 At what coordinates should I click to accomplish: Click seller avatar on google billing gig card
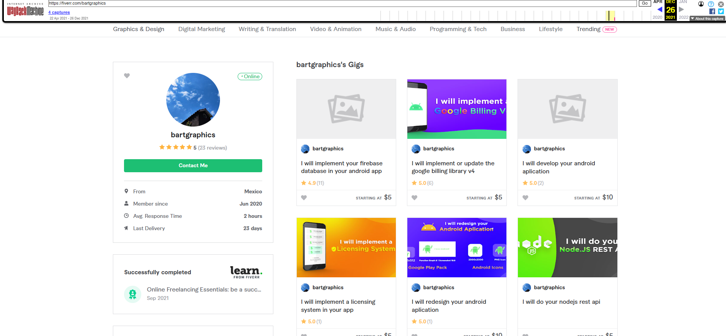point(416,149)
